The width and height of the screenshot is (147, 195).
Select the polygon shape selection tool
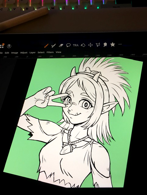click(x=98, y=45)
